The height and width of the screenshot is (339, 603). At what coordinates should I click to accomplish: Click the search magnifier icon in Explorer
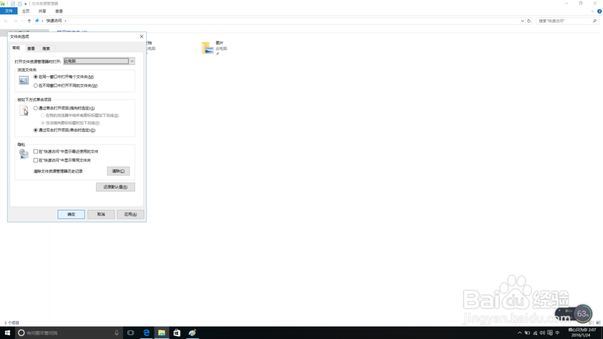(595, 20)
